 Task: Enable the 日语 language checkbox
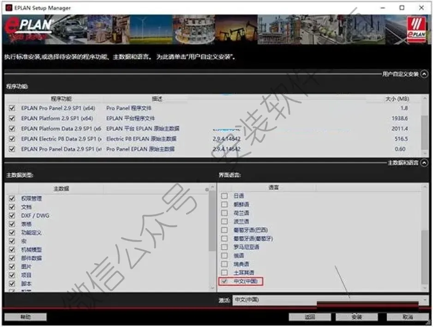[224, 195]
